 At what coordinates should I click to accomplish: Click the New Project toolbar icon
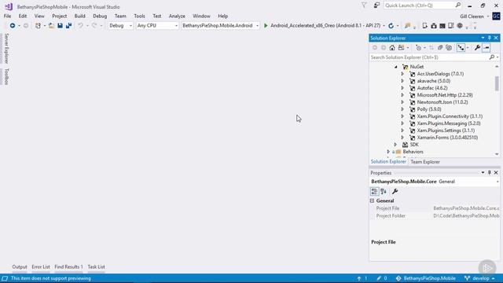click(38, 25)
